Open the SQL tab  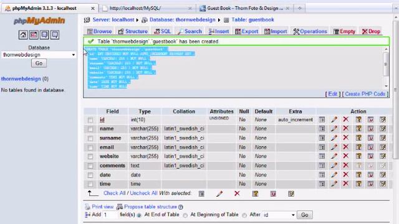(x=162, y=31)
